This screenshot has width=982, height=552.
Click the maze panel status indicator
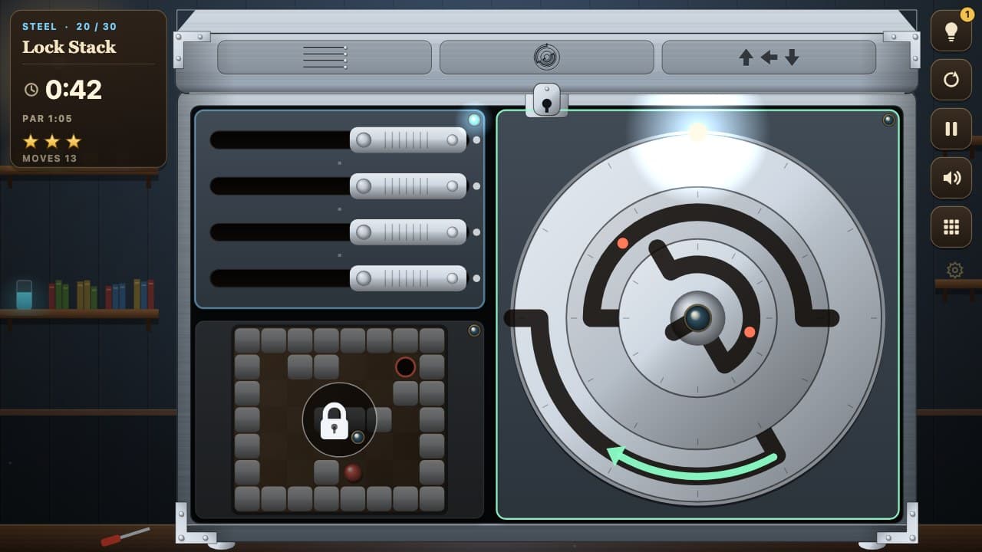point(474,330)
